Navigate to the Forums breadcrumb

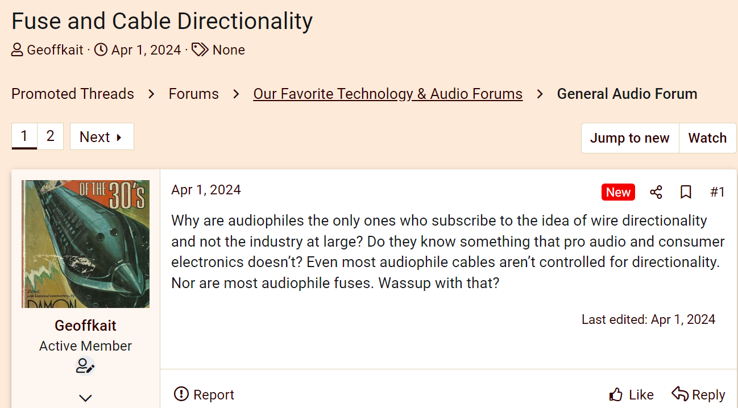193,94
